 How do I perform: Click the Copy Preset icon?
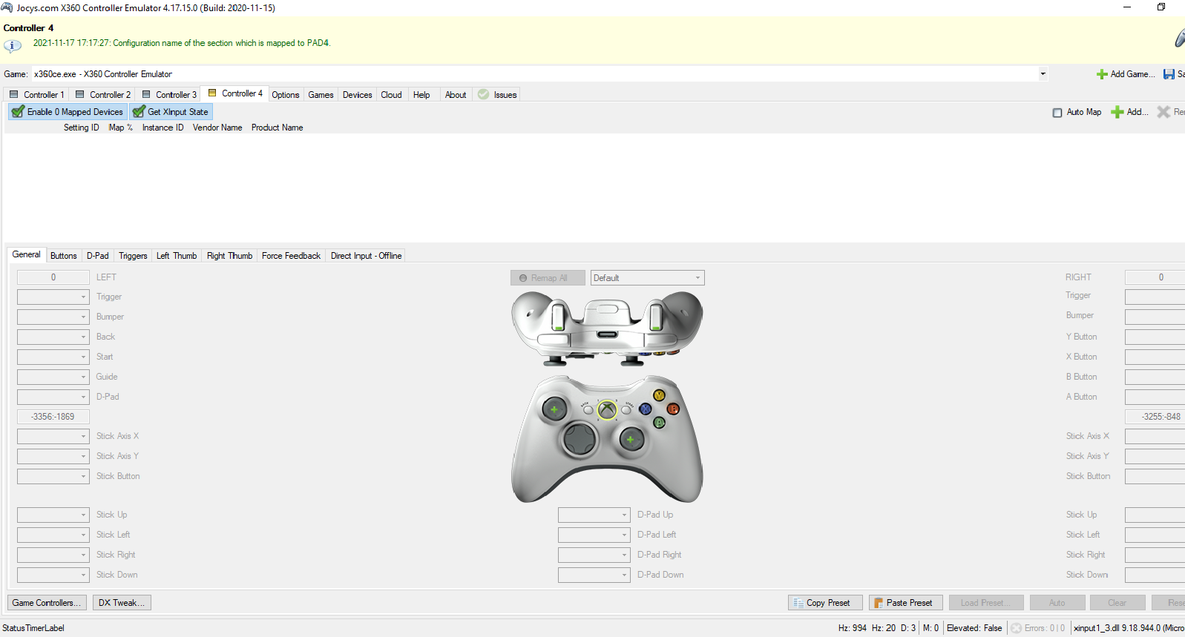pyautogui.click(x=798, y=603)
